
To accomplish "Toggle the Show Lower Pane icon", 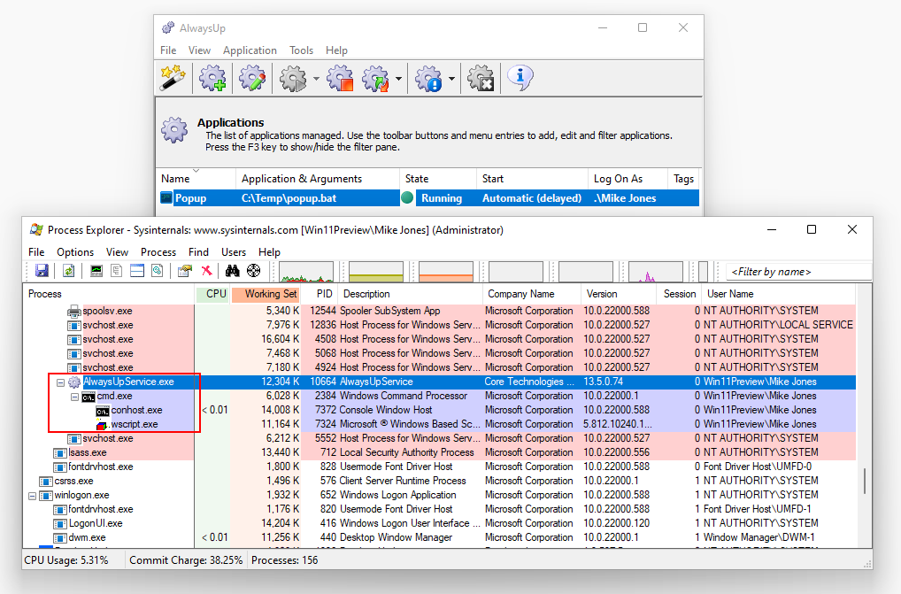I will (x=137, y=271).
